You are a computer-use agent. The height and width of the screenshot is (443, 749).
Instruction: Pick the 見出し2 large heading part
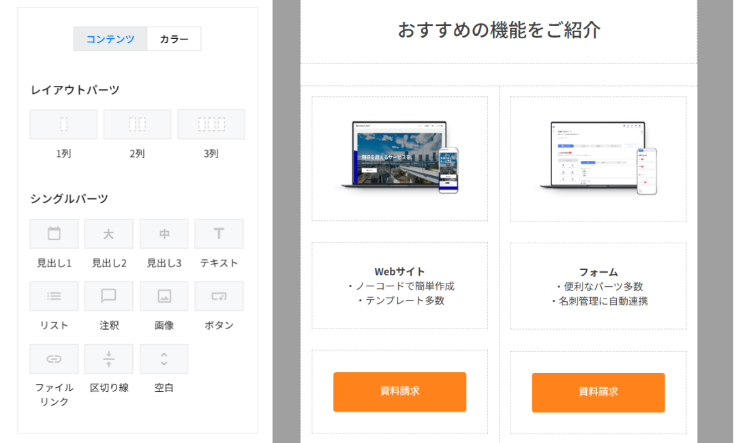click(109, 234)
